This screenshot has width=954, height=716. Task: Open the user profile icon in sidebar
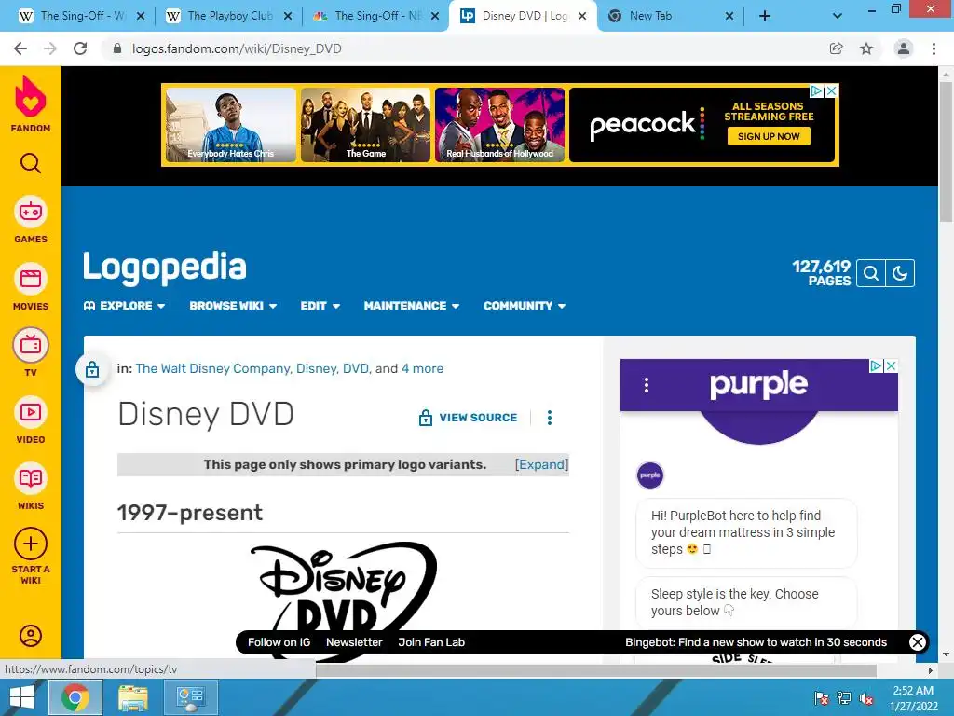coord(31,636)
